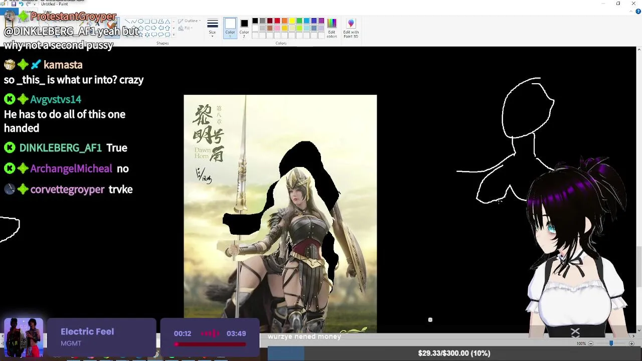Select the Up arrow shape
This screenshot has height=361, width=642.
point(168,28)
